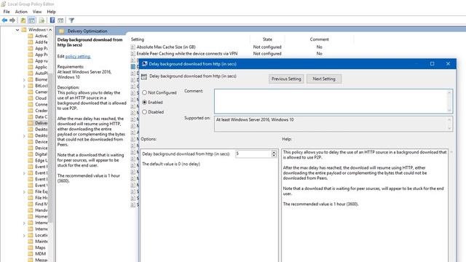Click the Maps folder icon in tree
466x262 pixels.
point(31,247)
